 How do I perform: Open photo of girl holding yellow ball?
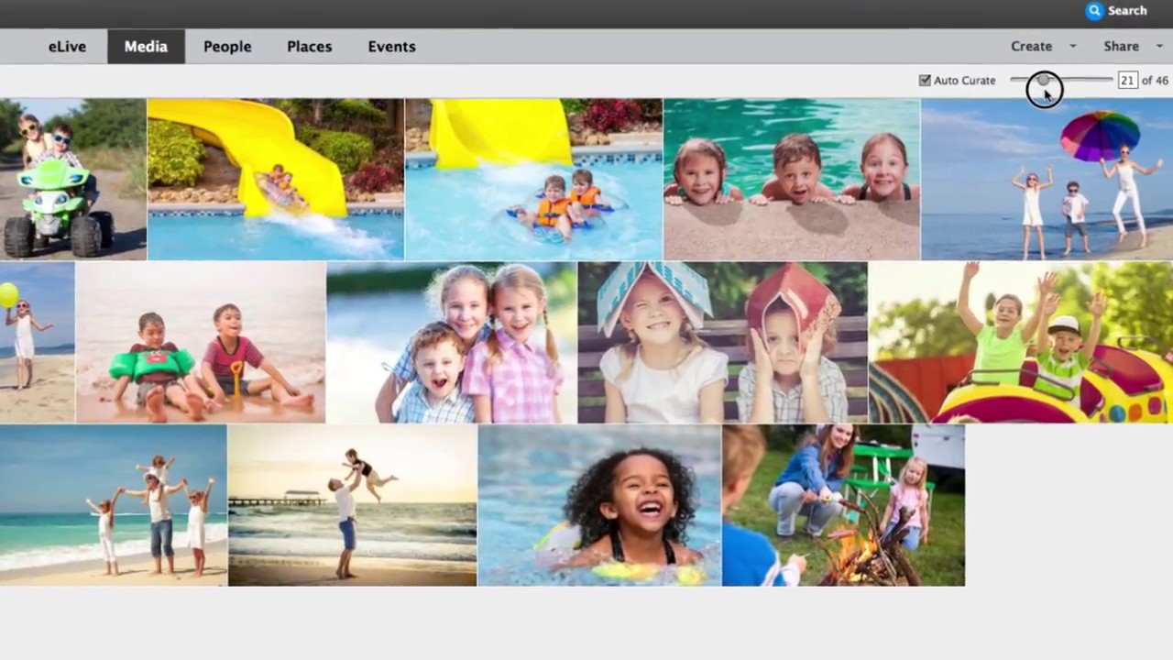point(37,343)
